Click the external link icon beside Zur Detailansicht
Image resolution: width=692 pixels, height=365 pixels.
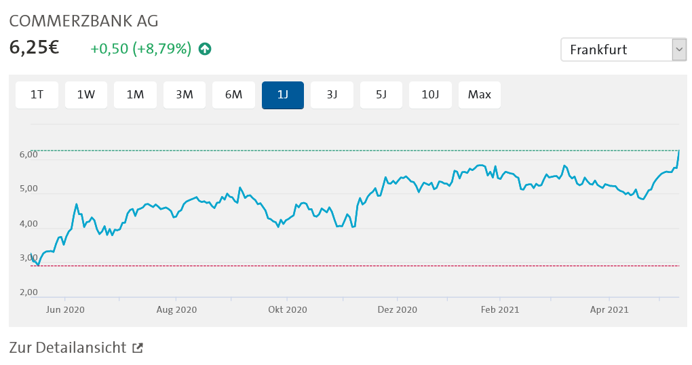point(138,348)
